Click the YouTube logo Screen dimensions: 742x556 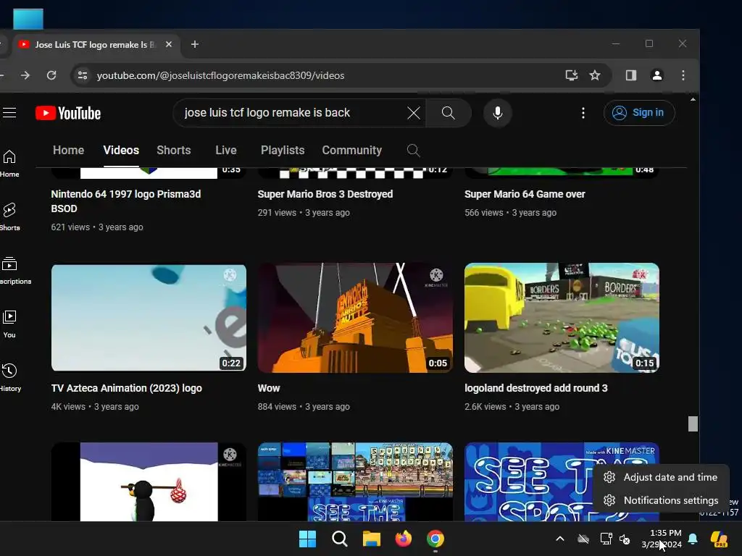(x=68, y=113)
